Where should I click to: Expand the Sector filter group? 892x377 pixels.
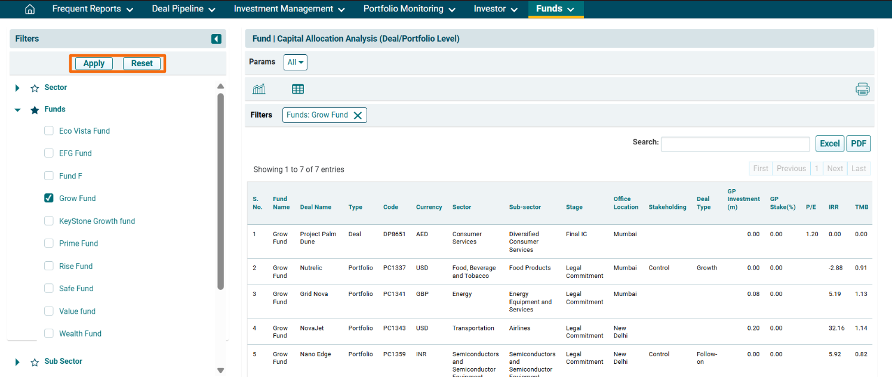point(17,88)
